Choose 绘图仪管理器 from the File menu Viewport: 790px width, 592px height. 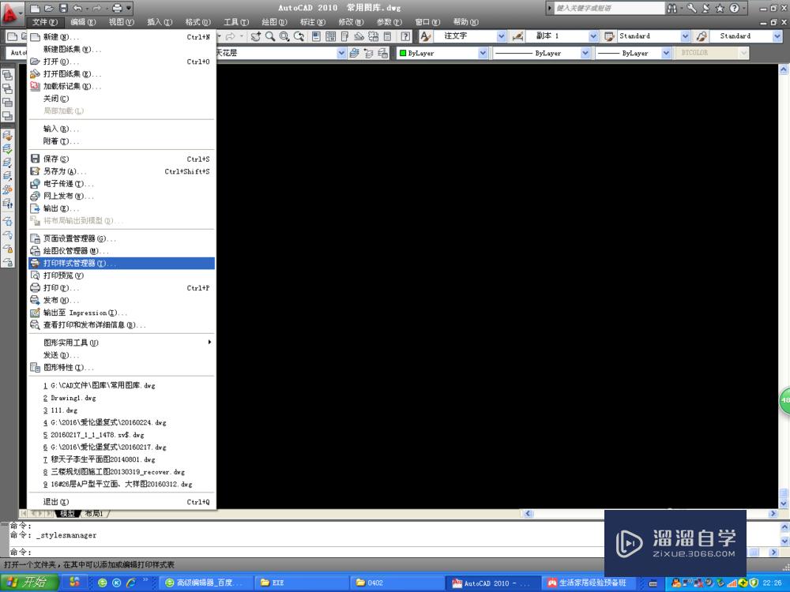122,251
